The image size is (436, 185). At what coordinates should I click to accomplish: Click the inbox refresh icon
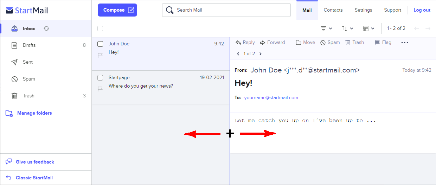(x=46, y=28)
